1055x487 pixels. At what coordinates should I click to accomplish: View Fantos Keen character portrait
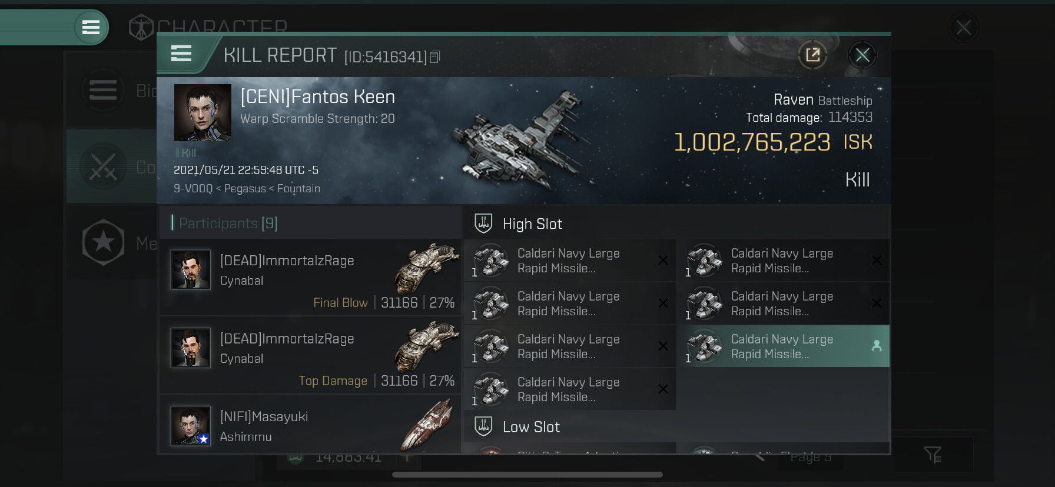click(x=203, y=112)
